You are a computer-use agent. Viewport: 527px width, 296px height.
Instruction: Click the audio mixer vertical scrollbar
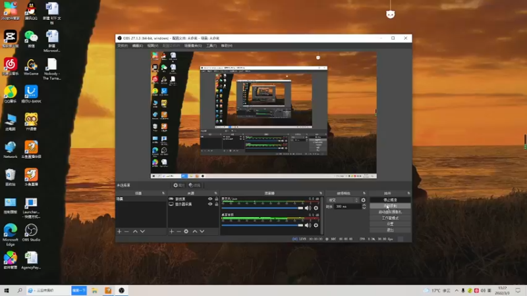click(322, 215)
